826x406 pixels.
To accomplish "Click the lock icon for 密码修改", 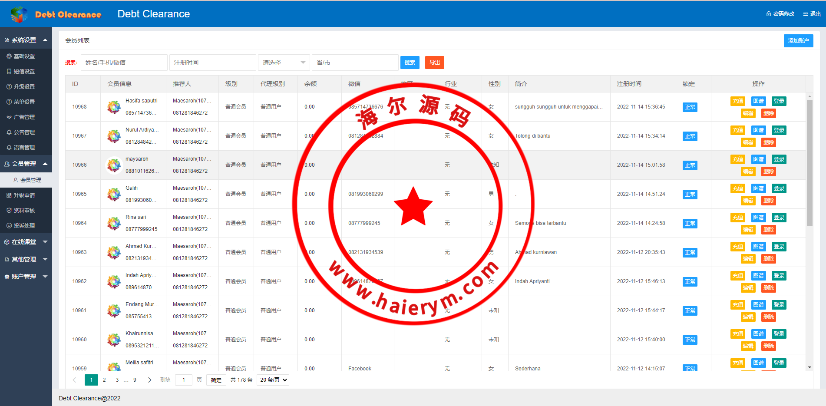I will tap(768, 14).
